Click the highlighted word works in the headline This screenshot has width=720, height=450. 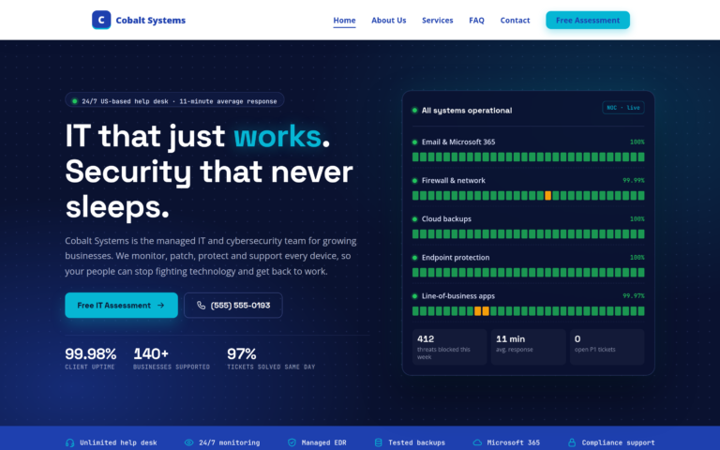(277, 136)
